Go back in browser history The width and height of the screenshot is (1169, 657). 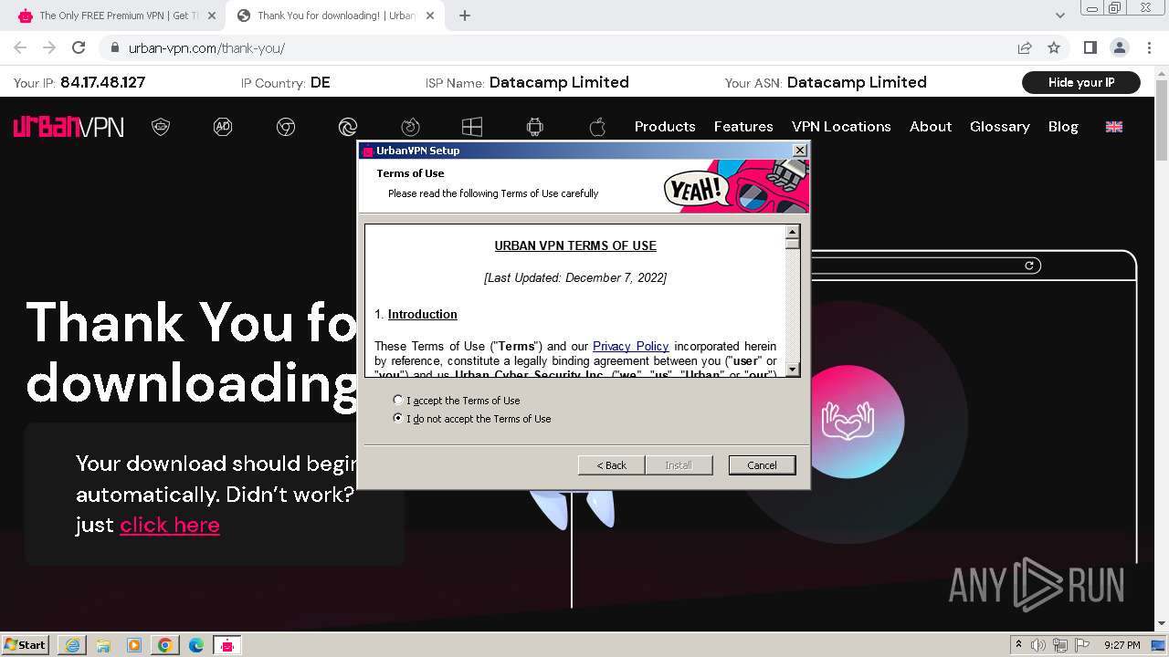[x=20, y=47]
